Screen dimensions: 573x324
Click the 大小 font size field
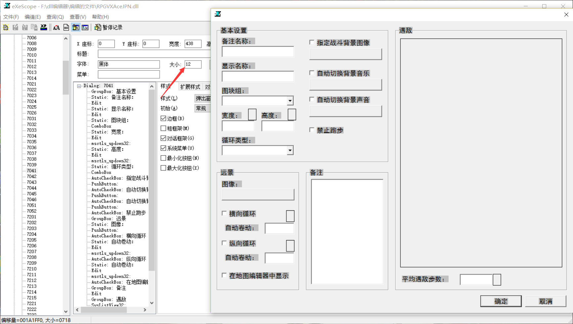tap(193, 64)
